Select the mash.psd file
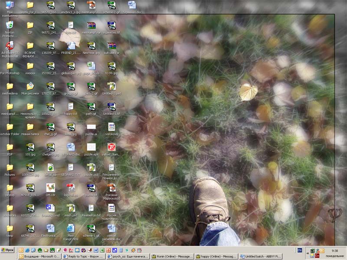The image size is (347, 260). (71, 211)
